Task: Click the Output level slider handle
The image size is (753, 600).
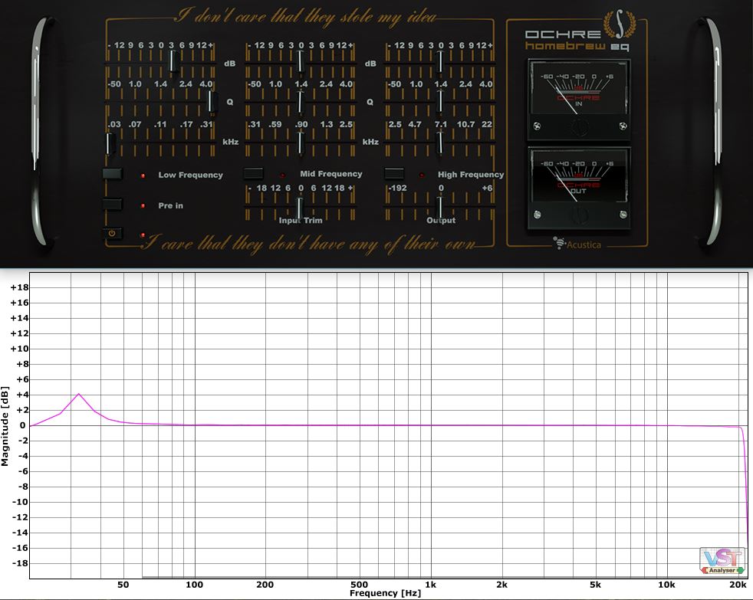Action: (440, 208)
